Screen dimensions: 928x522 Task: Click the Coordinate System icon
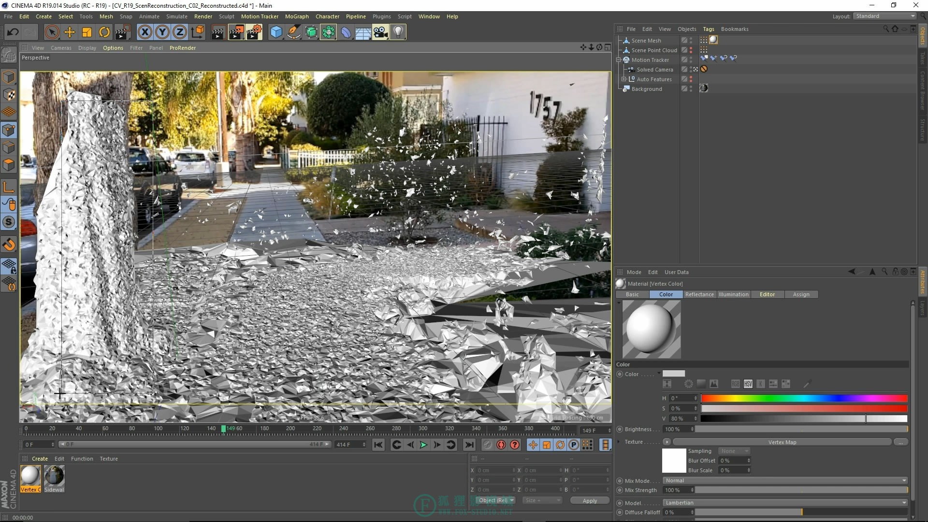(x=197, y=32)
